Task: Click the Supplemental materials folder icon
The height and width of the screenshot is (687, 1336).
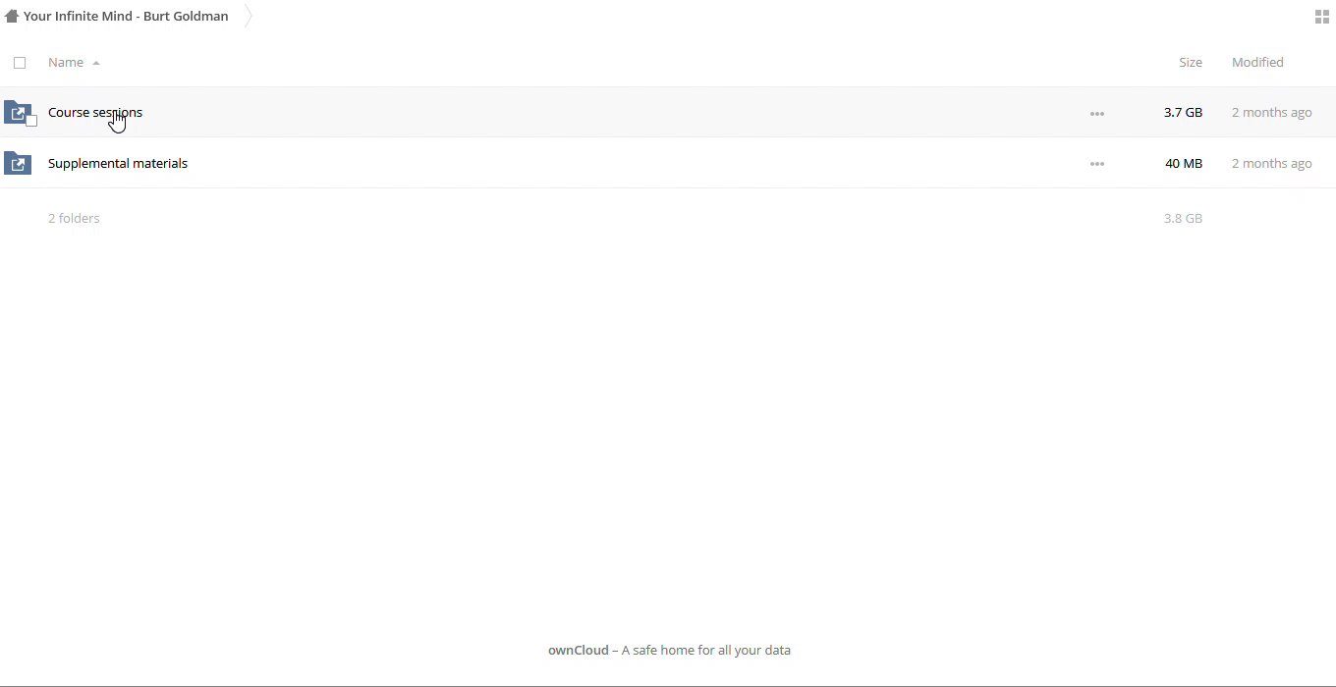Action: (x=18, y=163)
